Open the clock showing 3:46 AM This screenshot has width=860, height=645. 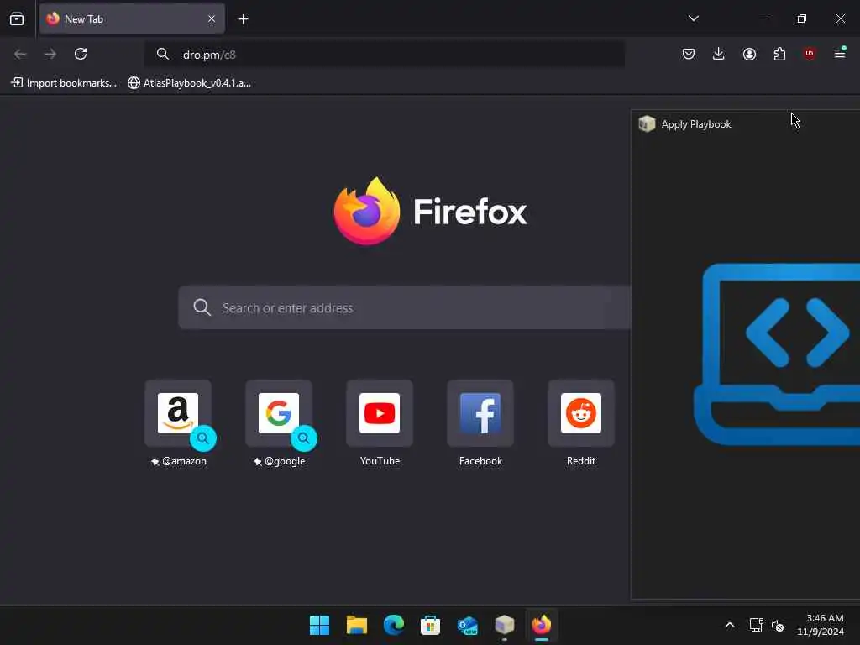[x=821, y=625]
